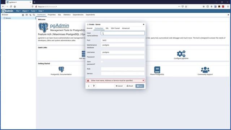Dismiss the host name error message

143,81
